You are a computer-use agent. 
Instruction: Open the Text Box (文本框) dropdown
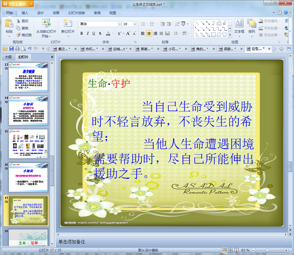point(239,36)
